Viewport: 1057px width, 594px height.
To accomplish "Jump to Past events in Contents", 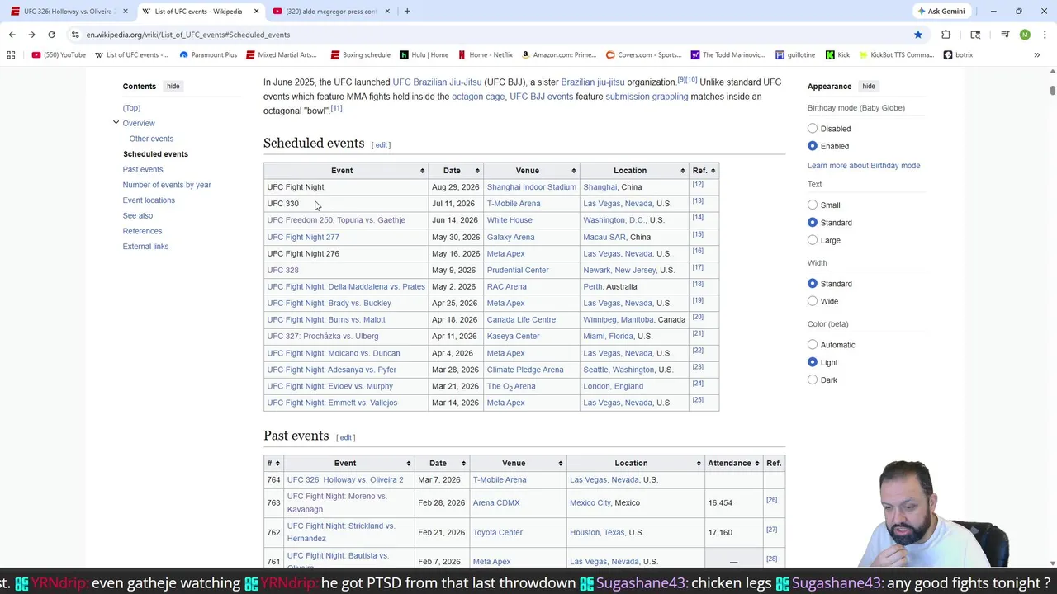I will [x=143, y=169].
